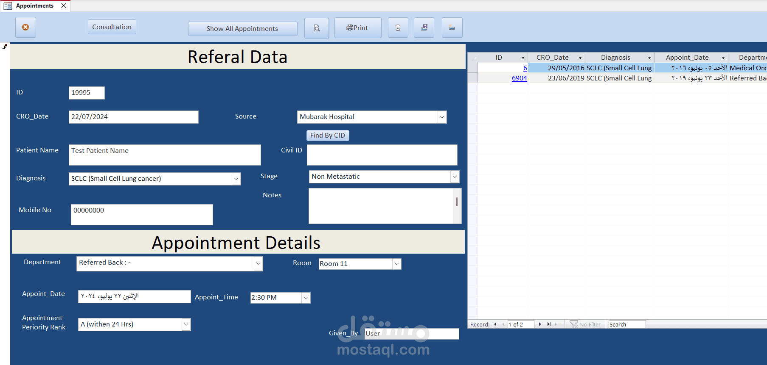The width and height of the screenshot is (767, 365).
Task: Click the Patient Name text field
Action: (165, 155)
